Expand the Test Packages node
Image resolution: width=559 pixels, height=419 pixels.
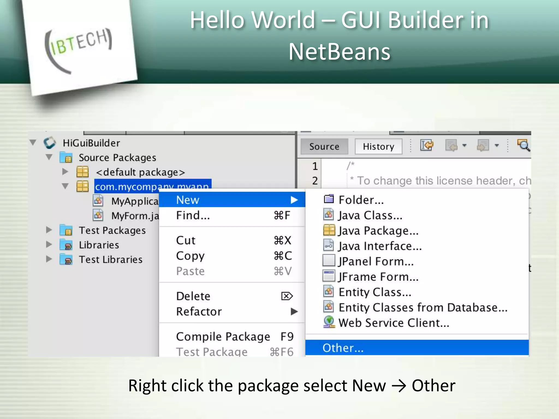[49, 230]
